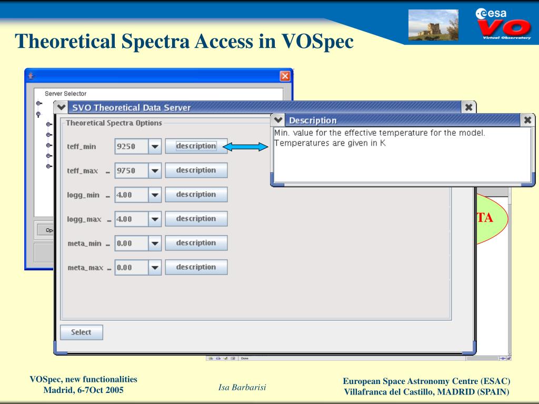Show description for teff_min
Image resolution: width=539 pixels, height=404 pixels.
(x=196, y=146)
